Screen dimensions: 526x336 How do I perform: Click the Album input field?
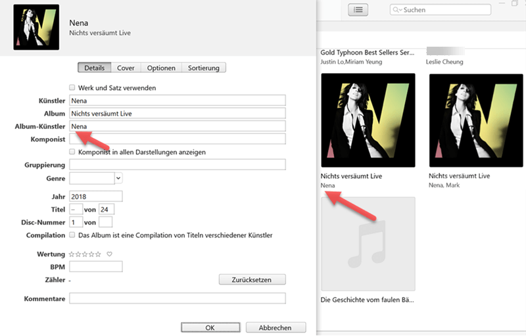tap(178, 113)
